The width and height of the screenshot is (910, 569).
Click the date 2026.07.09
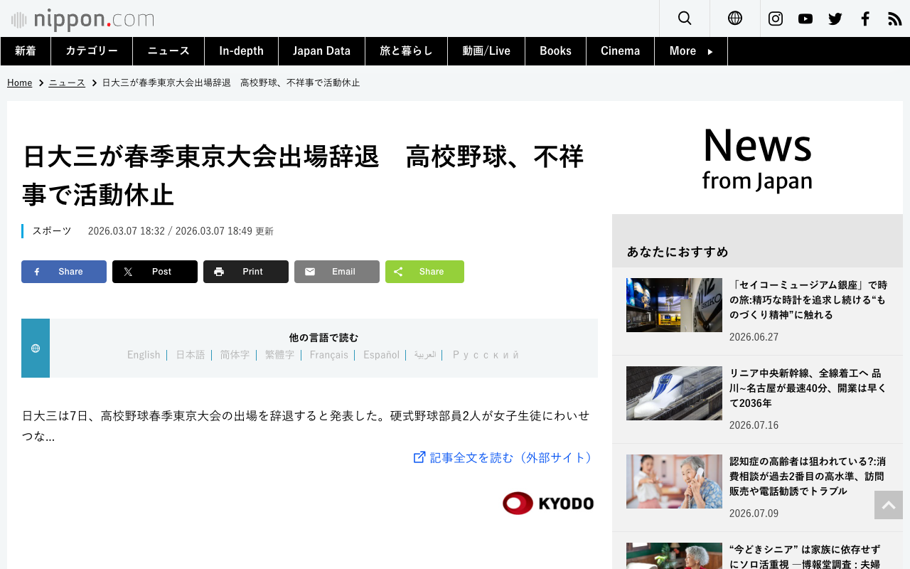point(754,514)
